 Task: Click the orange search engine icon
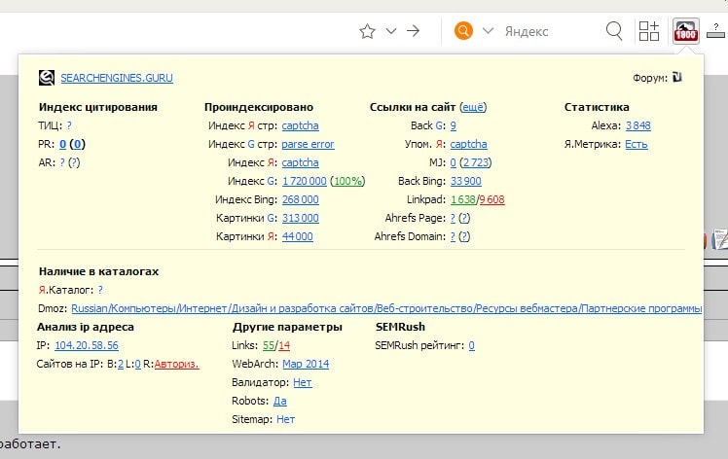coord(463,31)
